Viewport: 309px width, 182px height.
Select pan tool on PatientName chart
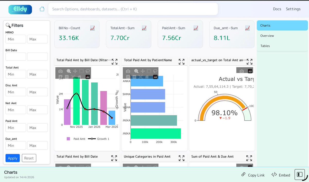point(143,71)
